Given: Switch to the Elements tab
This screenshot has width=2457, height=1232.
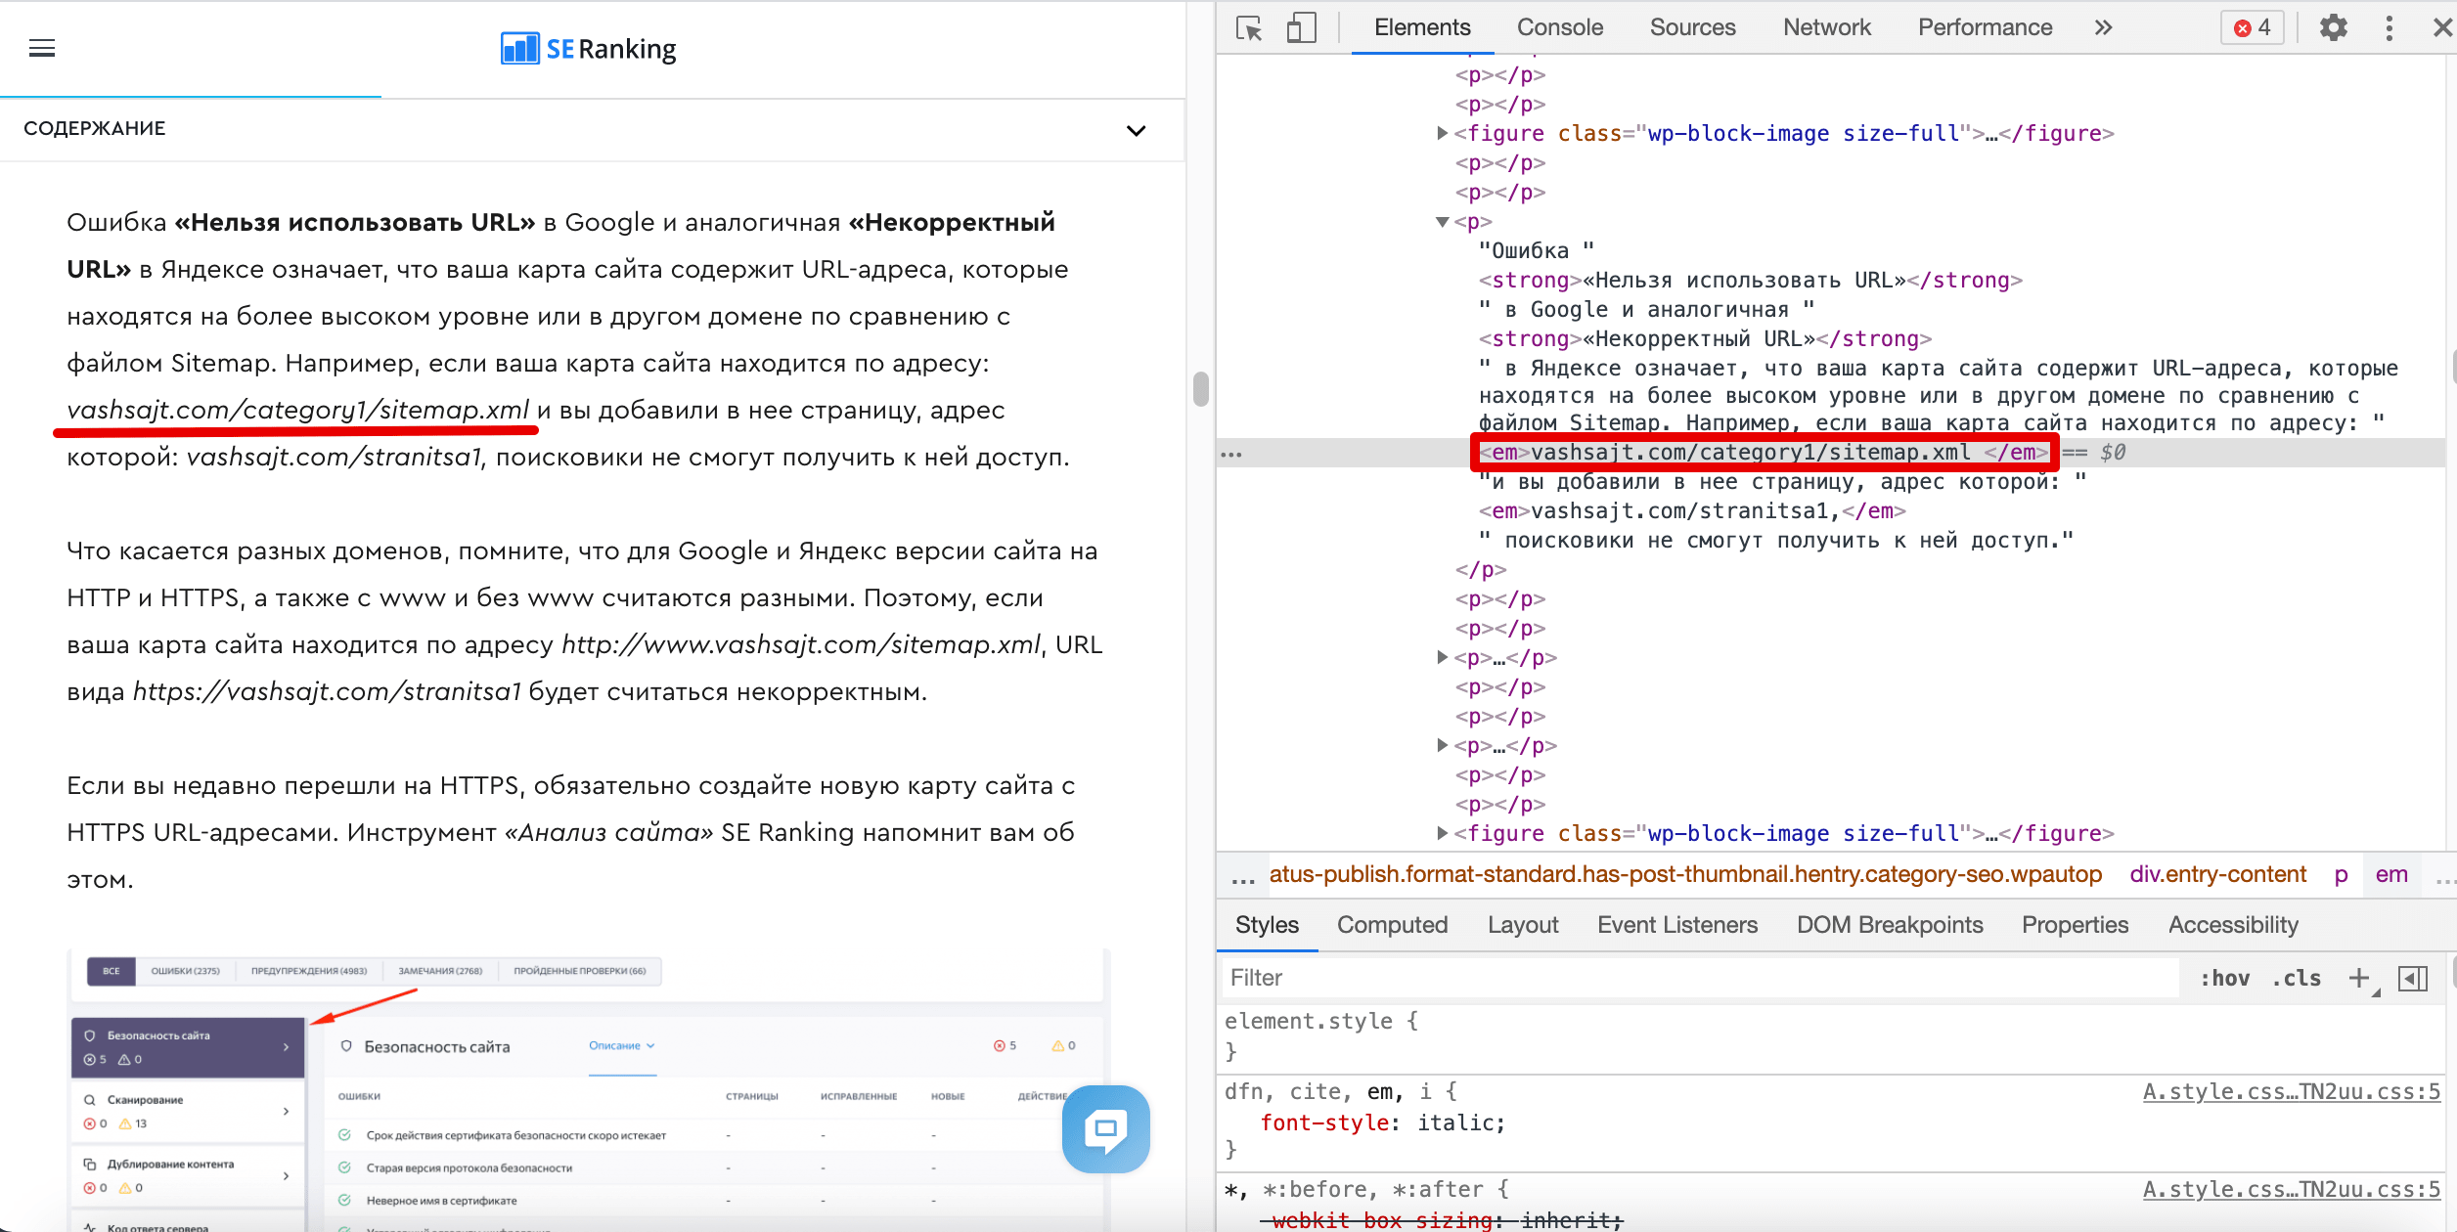Looking at the screenshot, I should 1422,27.
